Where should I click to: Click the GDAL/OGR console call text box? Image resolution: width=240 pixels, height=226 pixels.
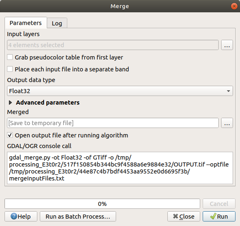[120, 168]
